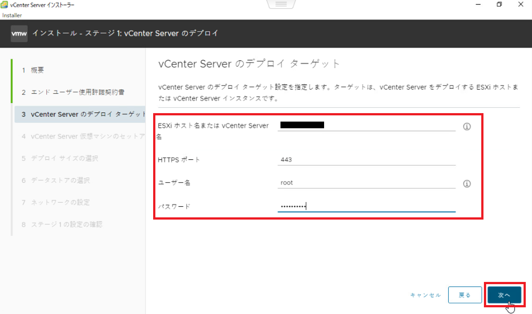Click the vCenter Server installer title bar icon

tap(5, 5)
